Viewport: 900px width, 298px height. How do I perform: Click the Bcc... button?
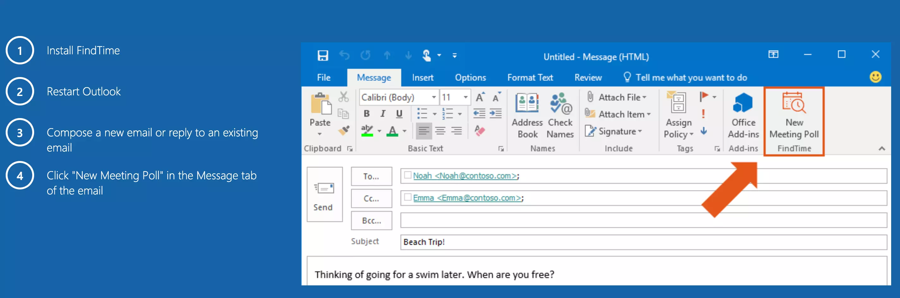click(371, 221)
